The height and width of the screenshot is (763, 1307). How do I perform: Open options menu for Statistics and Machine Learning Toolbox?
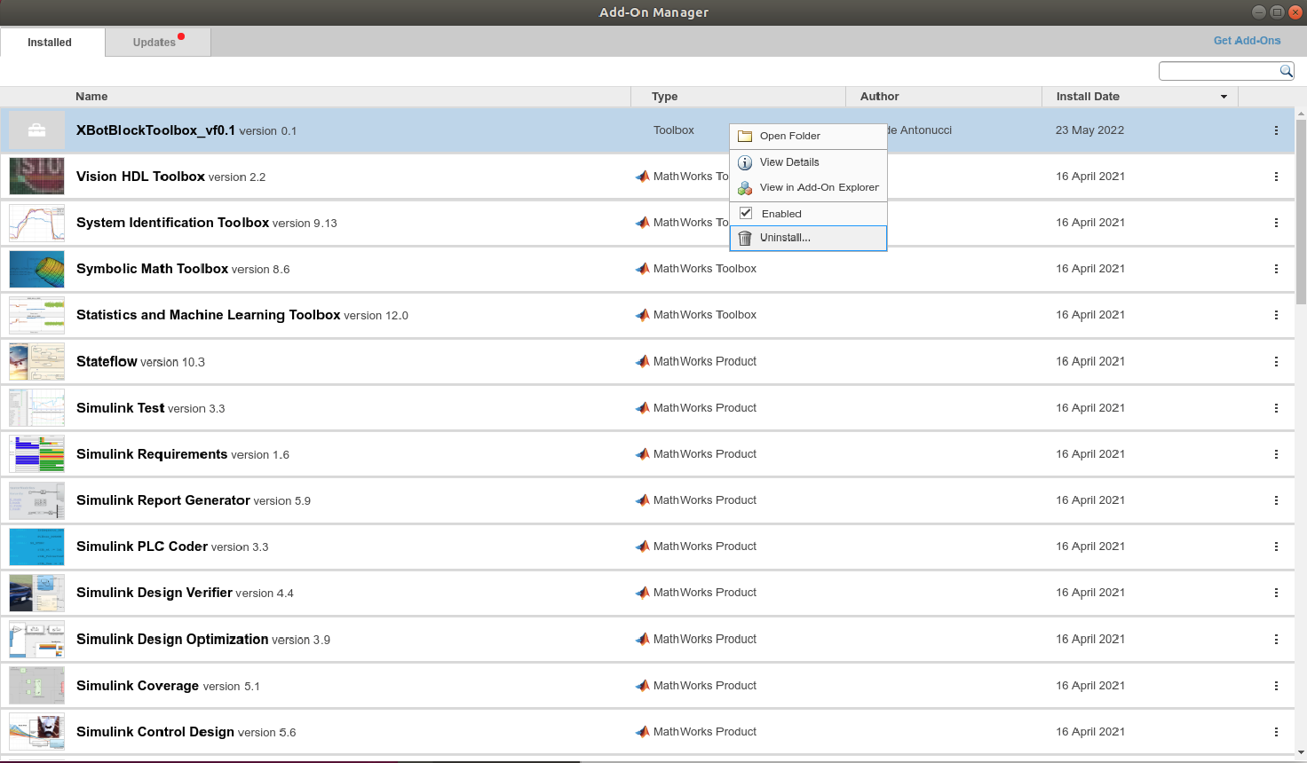[1276, 315]
